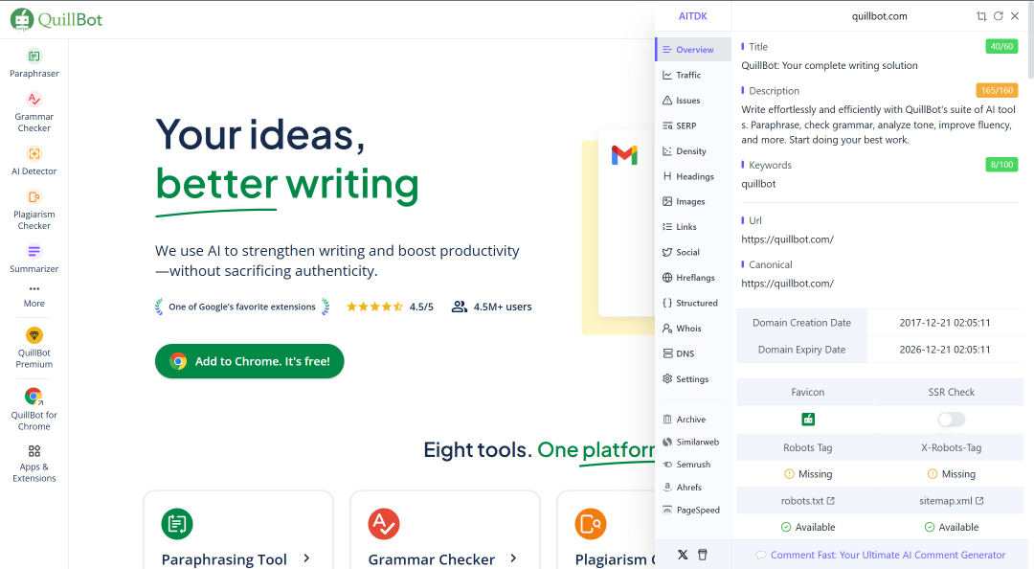
Task: Select the Density tab in AITDK
Action: click(693, 151)
